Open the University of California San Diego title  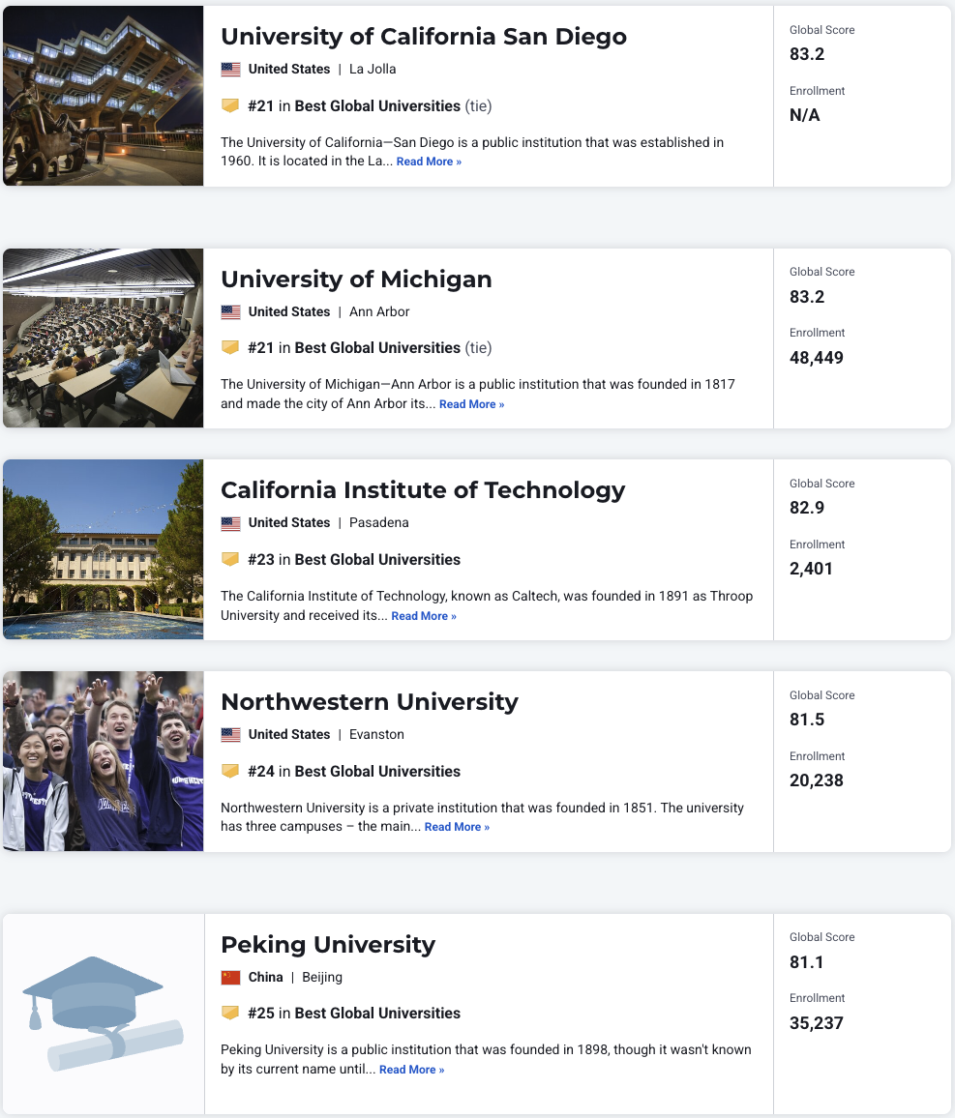pyautogui.click(x=424, y=37)
